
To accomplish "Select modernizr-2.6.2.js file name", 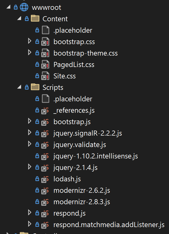I will click(82, 191).
